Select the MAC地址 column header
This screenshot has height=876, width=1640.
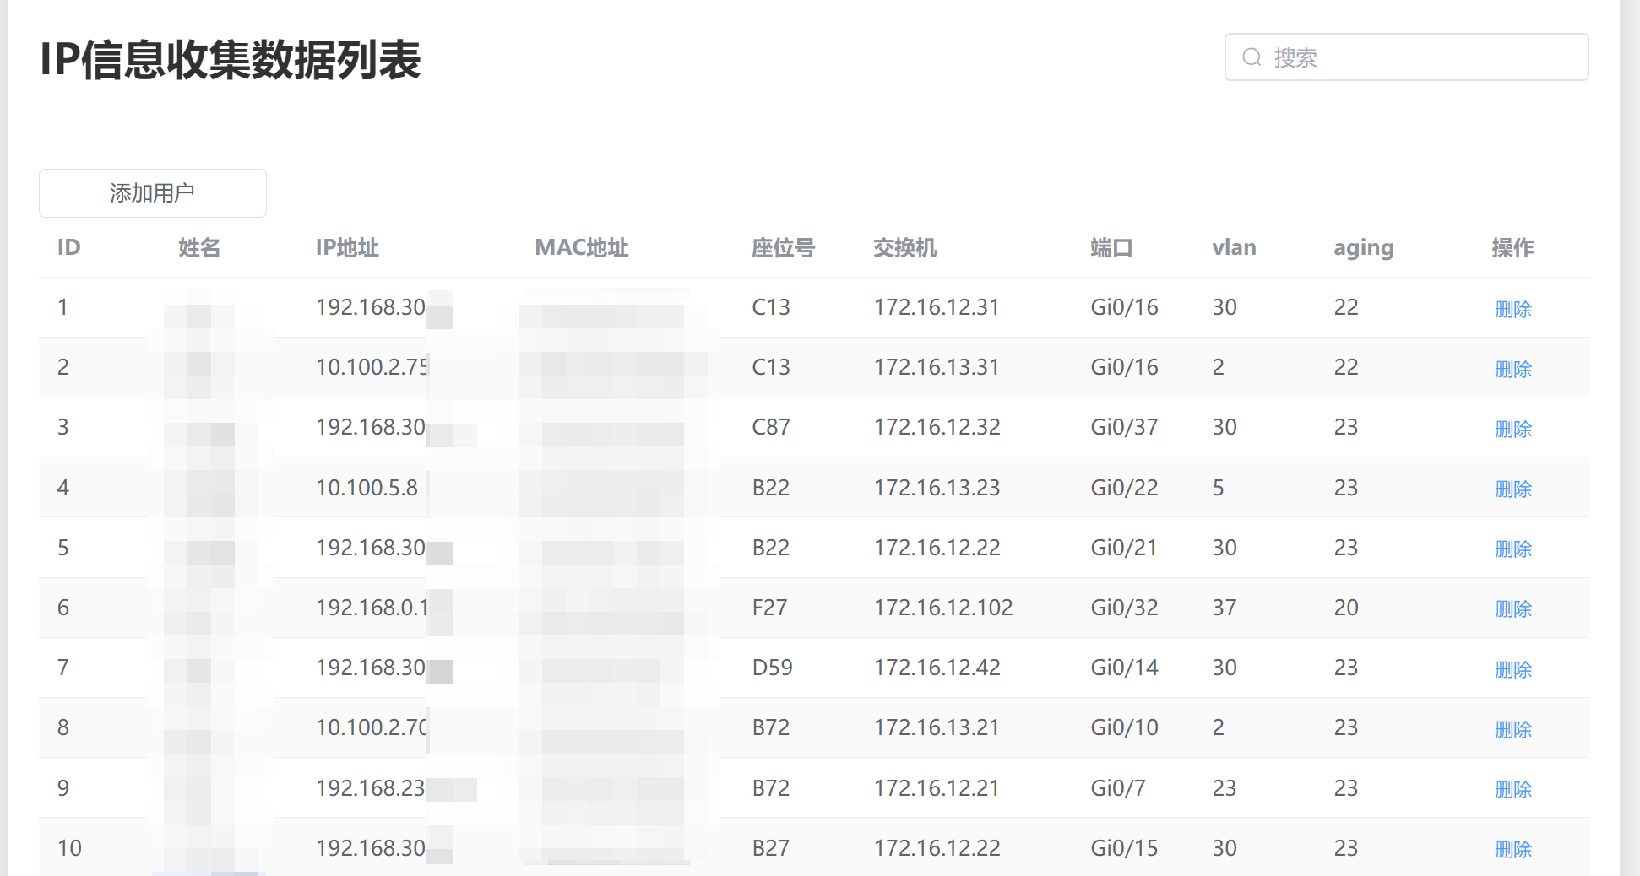[x=582, y=247]
